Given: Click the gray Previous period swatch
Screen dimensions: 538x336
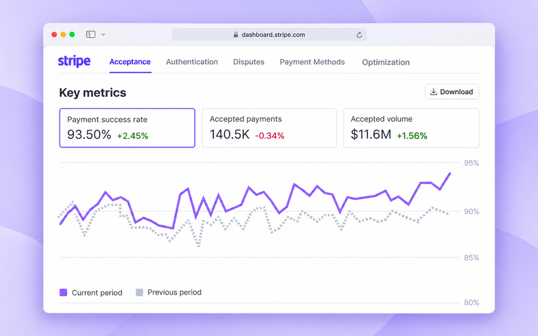Looking at the screenshot, I should pos(140,292).
